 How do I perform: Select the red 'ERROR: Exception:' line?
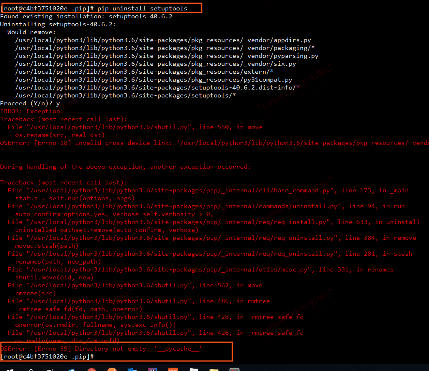click(32, 112)
